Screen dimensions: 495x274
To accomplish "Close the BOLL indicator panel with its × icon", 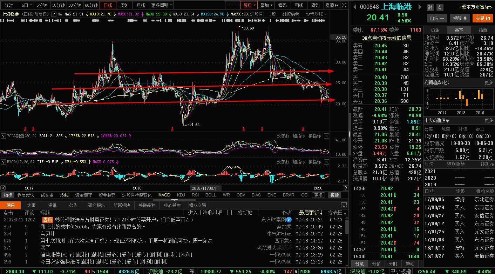I will (326, 136).
